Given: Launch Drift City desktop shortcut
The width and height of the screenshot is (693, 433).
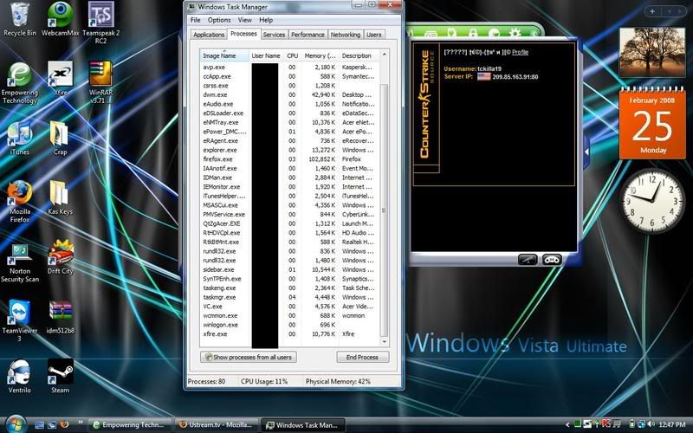Looking at the screenshot, I should pos(60,257).
